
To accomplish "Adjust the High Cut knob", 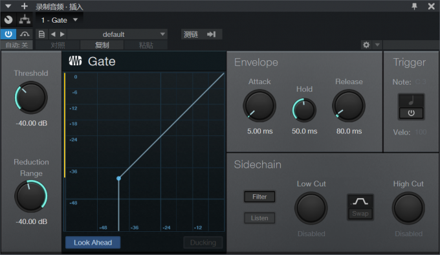I will click(408, 208).
